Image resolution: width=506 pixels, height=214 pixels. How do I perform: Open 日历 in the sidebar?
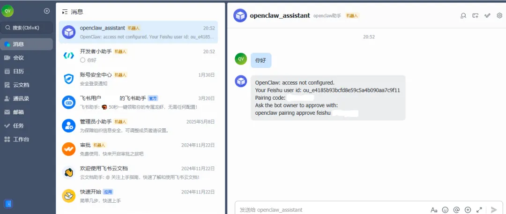click(26, 71)
